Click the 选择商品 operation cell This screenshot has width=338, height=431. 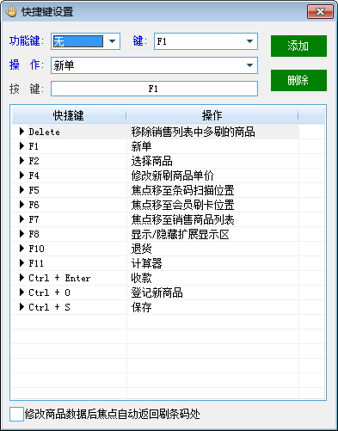click(212, 161)
